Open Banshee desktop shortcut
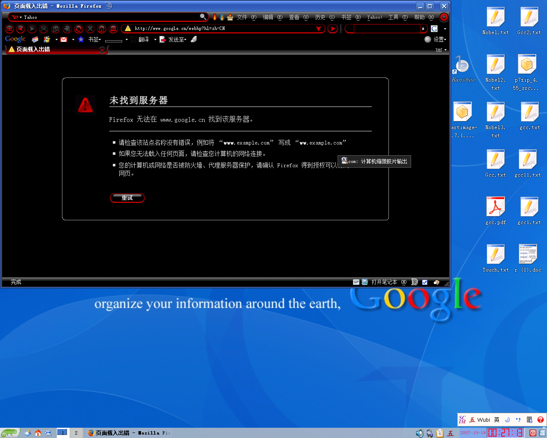547x438 pixels. tap(463, 69)
